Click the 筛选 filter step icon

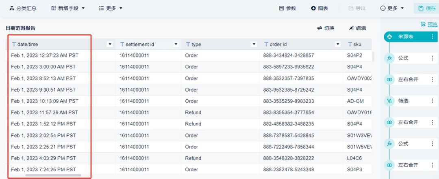coord(389,101)
